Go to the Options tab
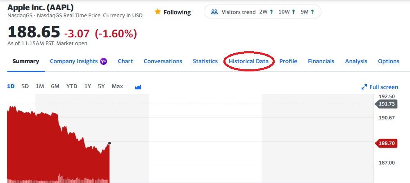This screenshot has width=410, height=183. point(388,61)
